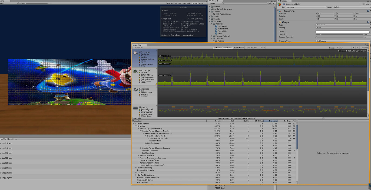This screenshot has width=371, height=190.
Task: Step to previous profiler frame
Action: tap(354, 48)
